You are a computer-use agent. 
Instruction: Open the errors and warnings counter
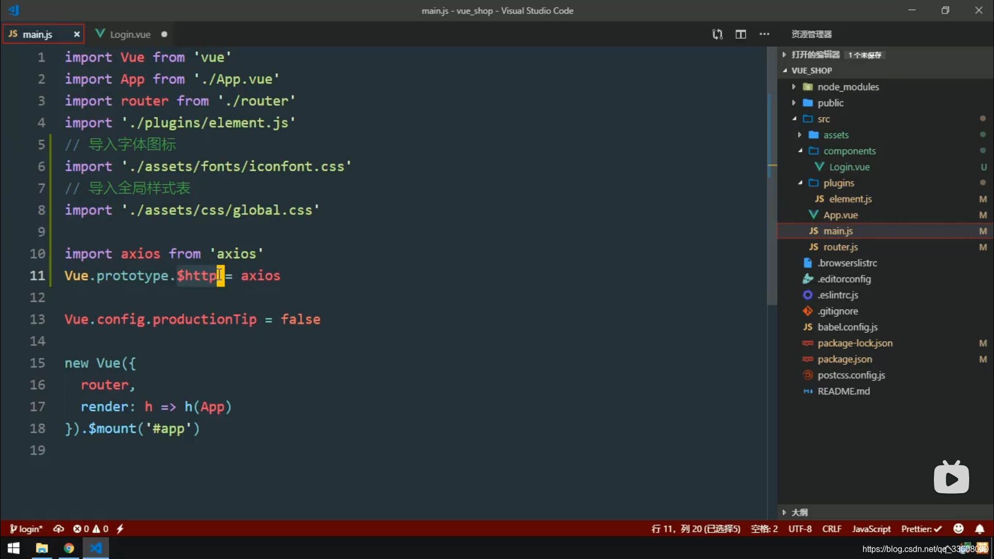pyautogui.click(x=91, y=528)
